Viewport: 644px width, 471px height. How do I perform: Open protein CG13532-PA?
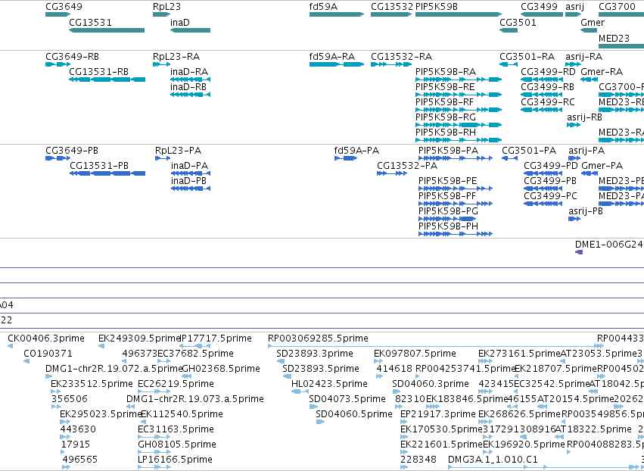[x=407, y=166]
